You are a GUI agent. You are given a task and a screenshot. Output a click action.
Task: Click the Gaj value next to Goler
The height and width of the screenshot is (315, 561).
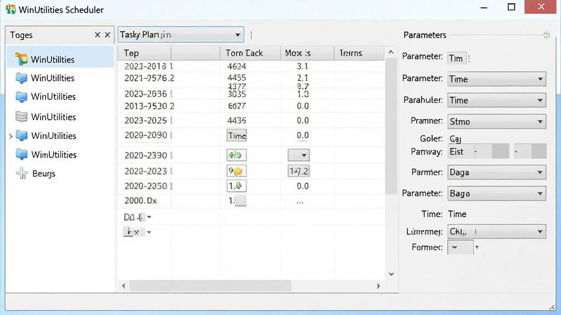pyautogui.click(x=455, y=139)
